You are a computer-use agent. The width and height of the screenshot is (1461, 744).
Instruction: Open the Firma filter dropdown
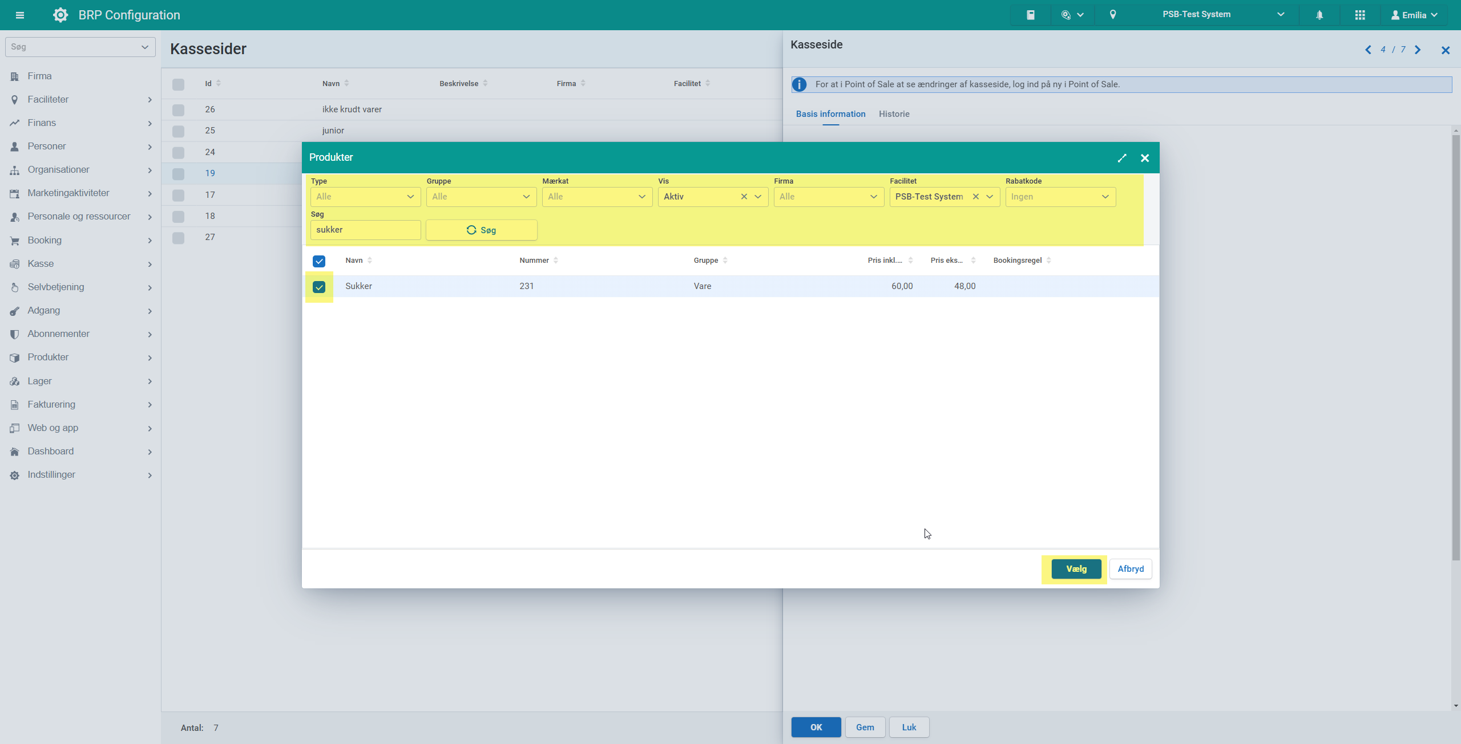[829, 197]
